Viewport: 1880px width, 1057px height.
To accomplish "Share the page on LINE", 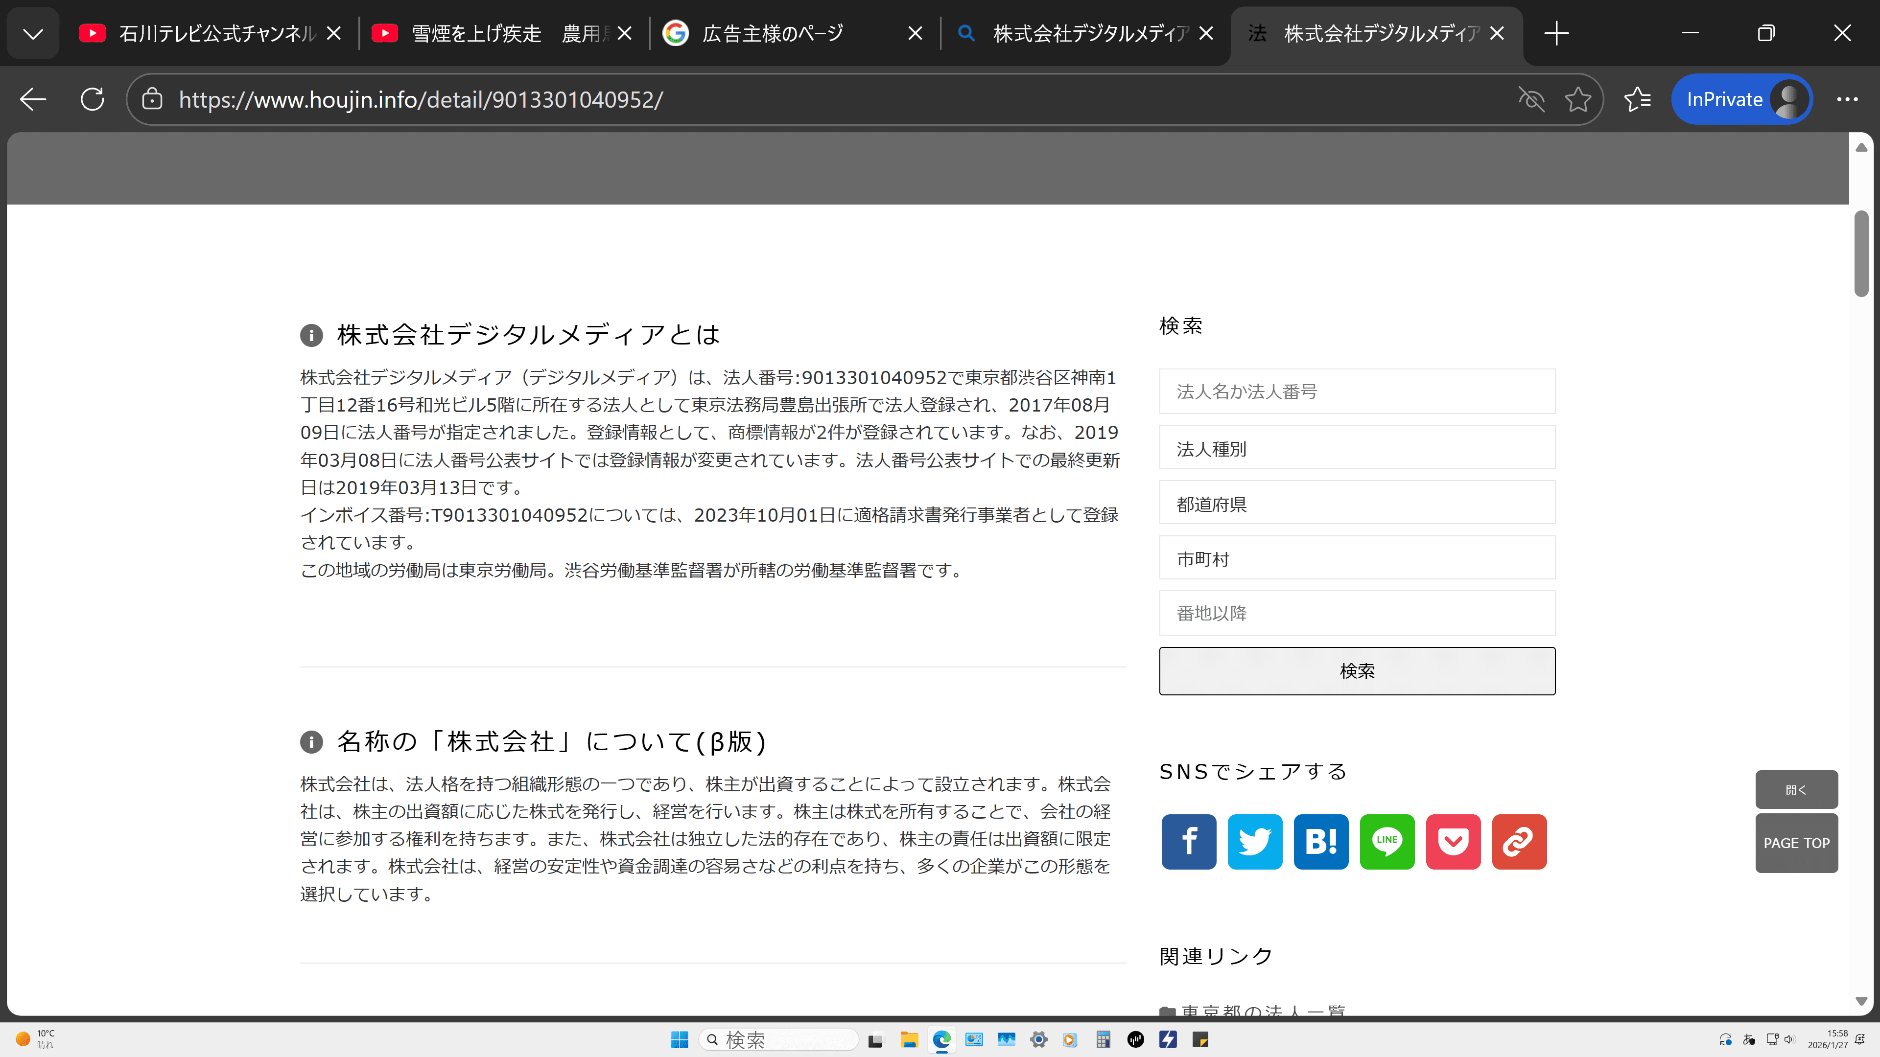I will [1386, 841].
